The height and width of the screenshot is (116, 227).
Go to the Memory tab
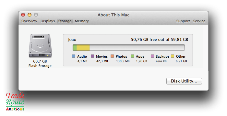(x=82, y=21)
